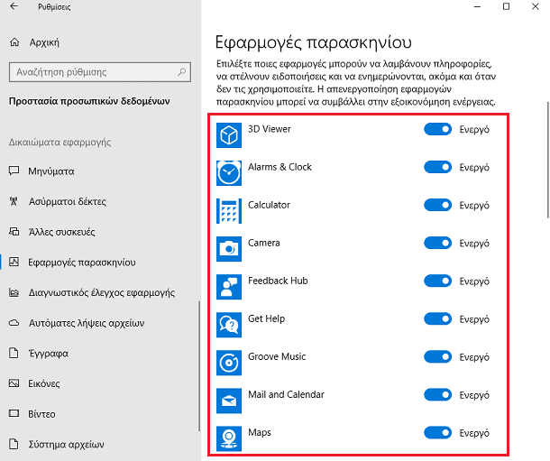
Task: Click the Ασύρματοι δέκτες antenna icon
Action: (x=14, y=201)
